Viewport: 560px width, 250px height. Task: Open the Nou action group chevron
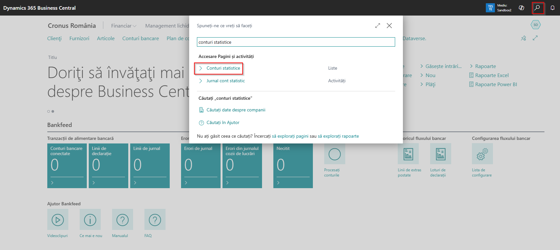pyautogui.click(x=422, y=75)
